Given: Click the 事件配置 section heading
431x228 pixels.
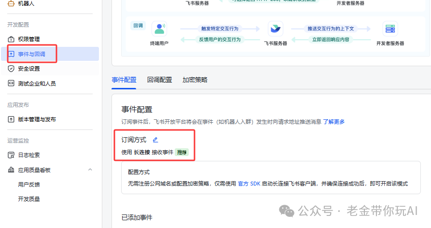Looking at the screenshot, I should click(137, 110).
